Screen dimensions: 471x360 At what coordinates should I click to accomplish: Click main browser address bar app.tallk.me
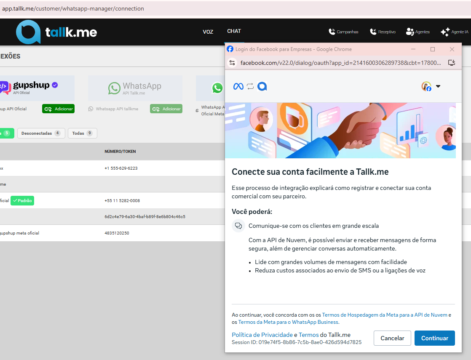pyautogui.click(x=73, y=8)
